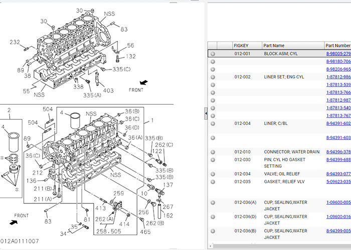The image size is (351, 250).
Task: Select callout 403 in the upper diagram
Action: pyautogui.click(x=108, y=90)
